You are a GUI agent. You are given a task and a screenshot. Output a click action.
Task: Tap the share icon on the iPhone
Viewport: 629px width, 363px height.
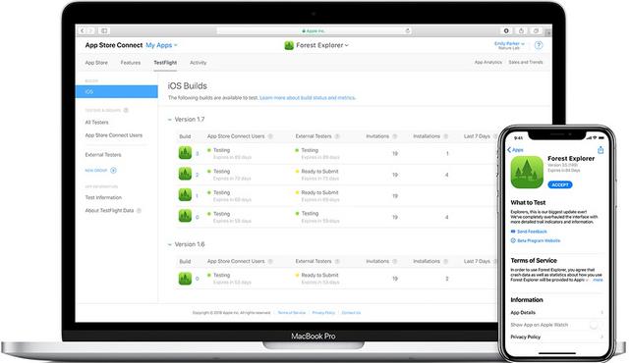click(600, 150)
